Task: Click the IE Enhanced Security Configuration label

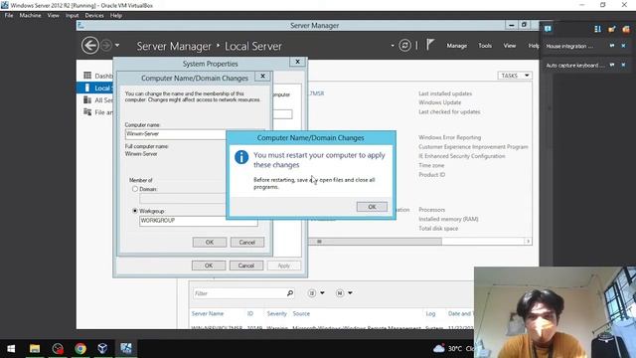Action: (461, 156)
